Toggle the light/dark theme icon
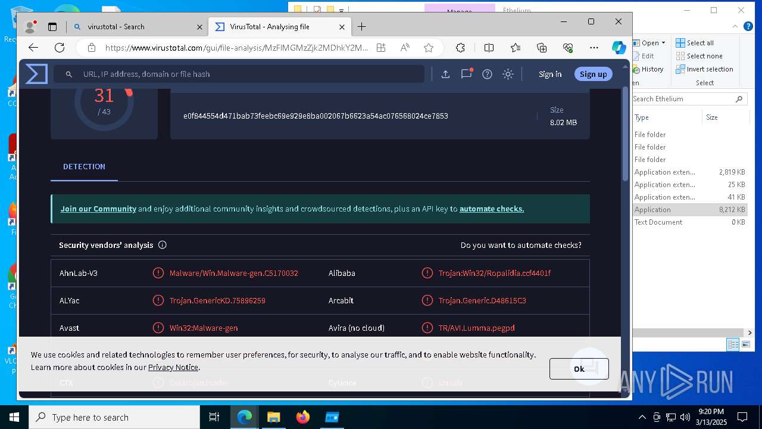This screenshot has height=429, width=762. click(508, 74)
